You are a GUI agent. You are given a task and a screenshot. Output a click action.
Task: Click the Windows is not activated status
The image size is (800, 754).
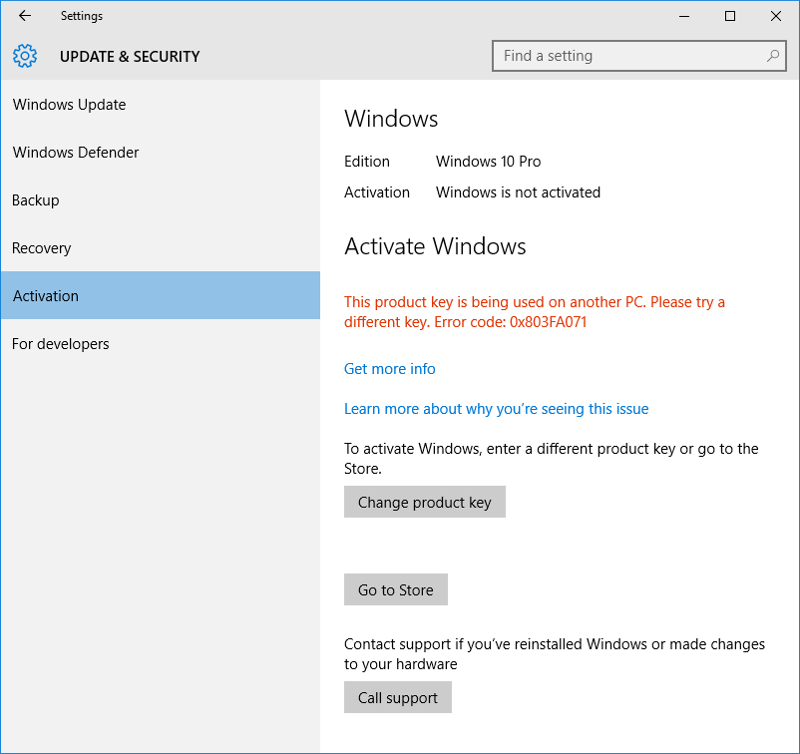(518, 192)
